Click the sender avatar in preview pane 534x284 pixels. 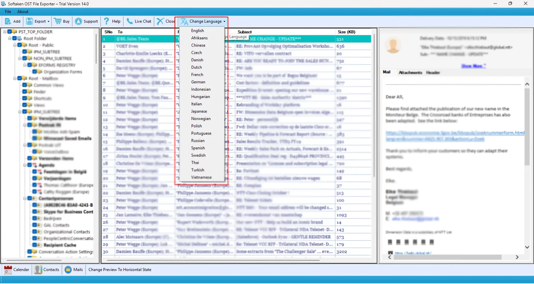click(x=393, y=45)
